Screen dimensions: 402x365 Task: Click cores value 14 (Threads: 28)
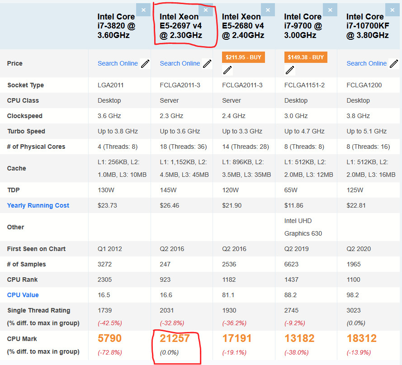[x=246, y=147]
